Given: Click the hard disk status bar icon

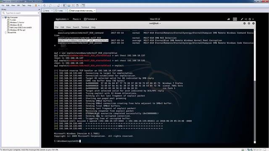Looking at the screenshot, I should [243, 150].
